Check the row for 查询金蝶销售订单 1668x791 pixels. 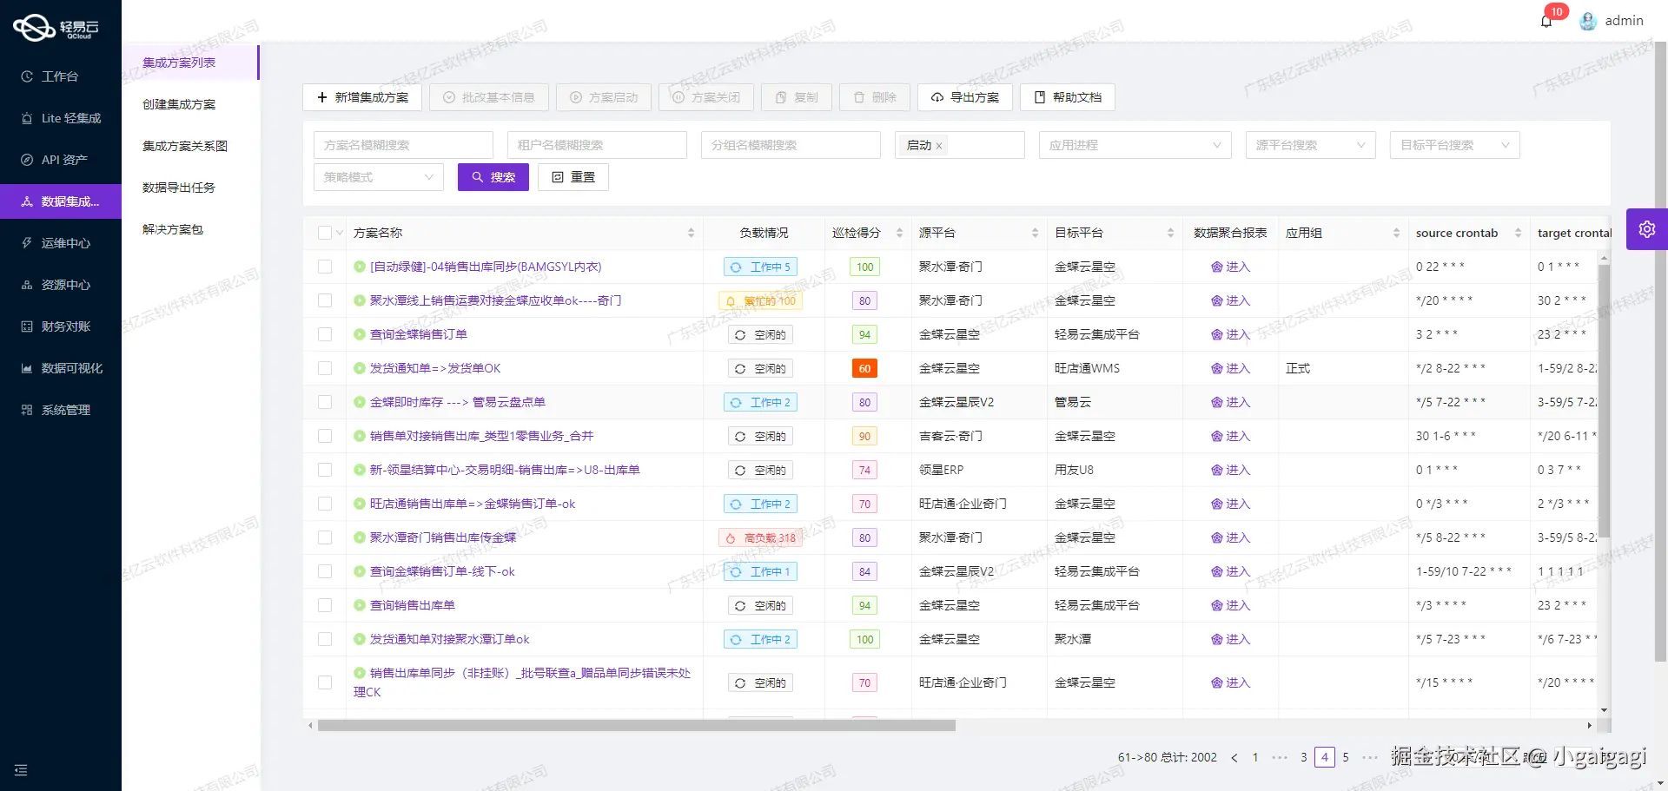tap(325, 334)
